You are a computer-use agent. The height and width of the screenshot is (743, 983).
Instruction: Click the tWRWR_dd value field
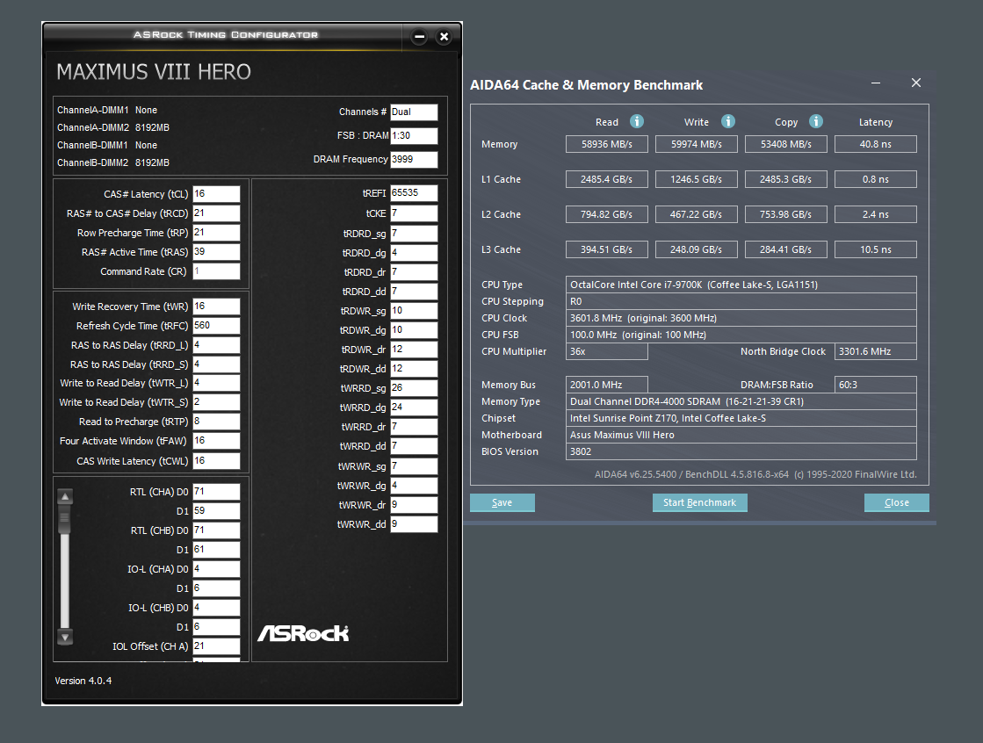[414, 524]
